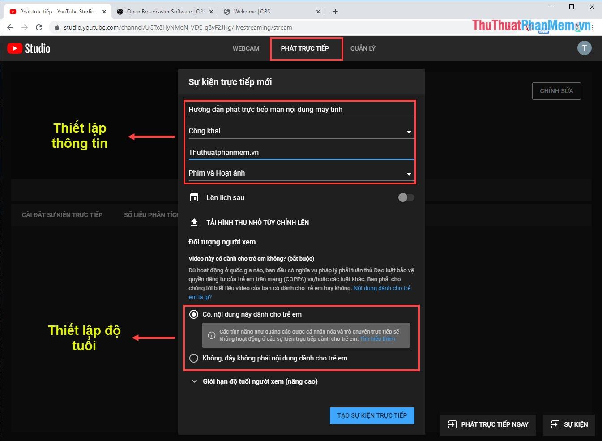Screen dimensions: 602x441
Task: Click PHÁT TRỰC TIẾP NGAY button
Action: [488, 424]
